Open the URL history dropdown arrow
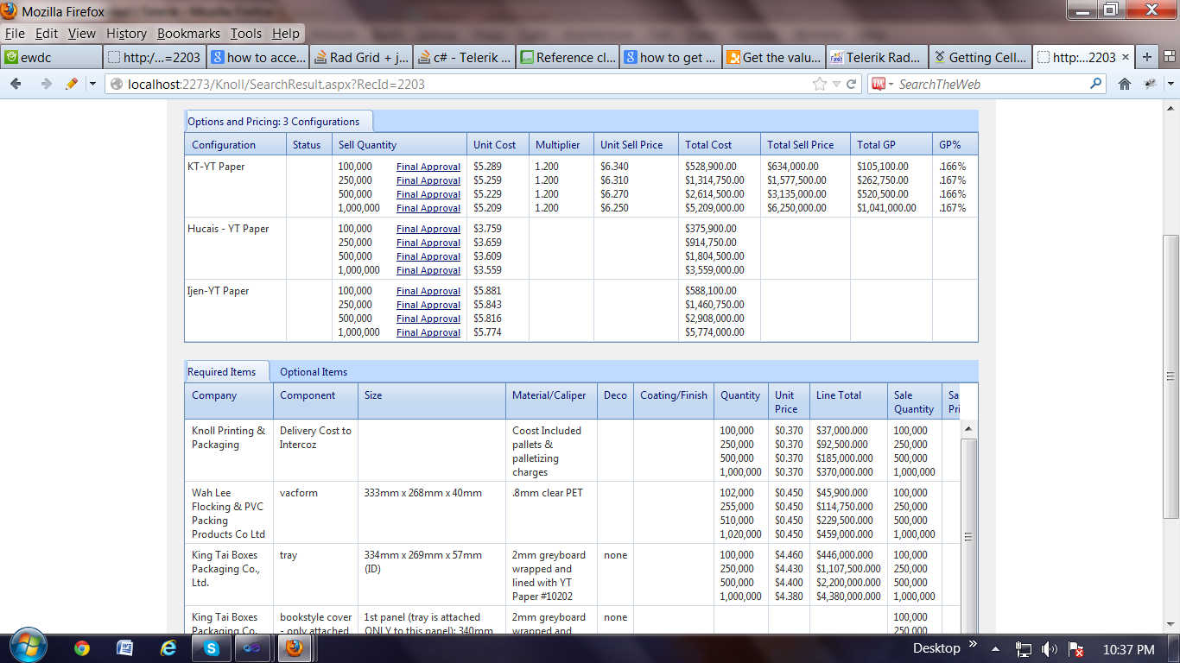This screenshot has width=1180, height=663. click(835, 84)
